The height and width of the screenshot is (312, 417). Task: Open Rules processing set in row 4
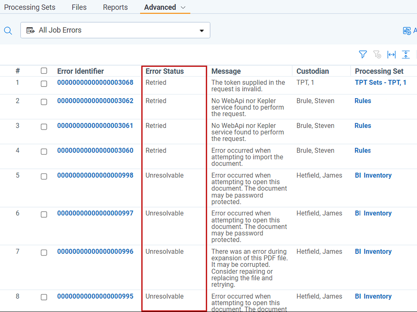click(x=363, y=151)
